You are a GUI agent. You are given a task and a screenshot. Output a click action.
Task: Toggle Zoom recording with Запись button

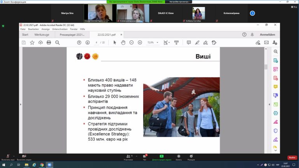pyautogui.click(x=179, y=157)
